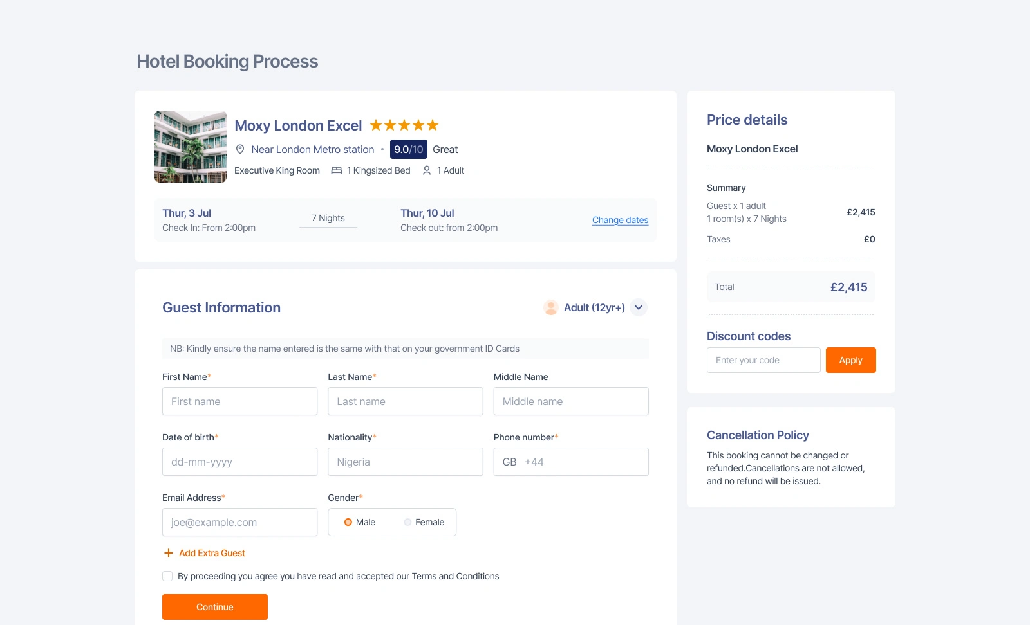Click the bed icon beside Kingsized Bed
The image size is (1030, 625).
pyautogui.click(x=336, y=170)
